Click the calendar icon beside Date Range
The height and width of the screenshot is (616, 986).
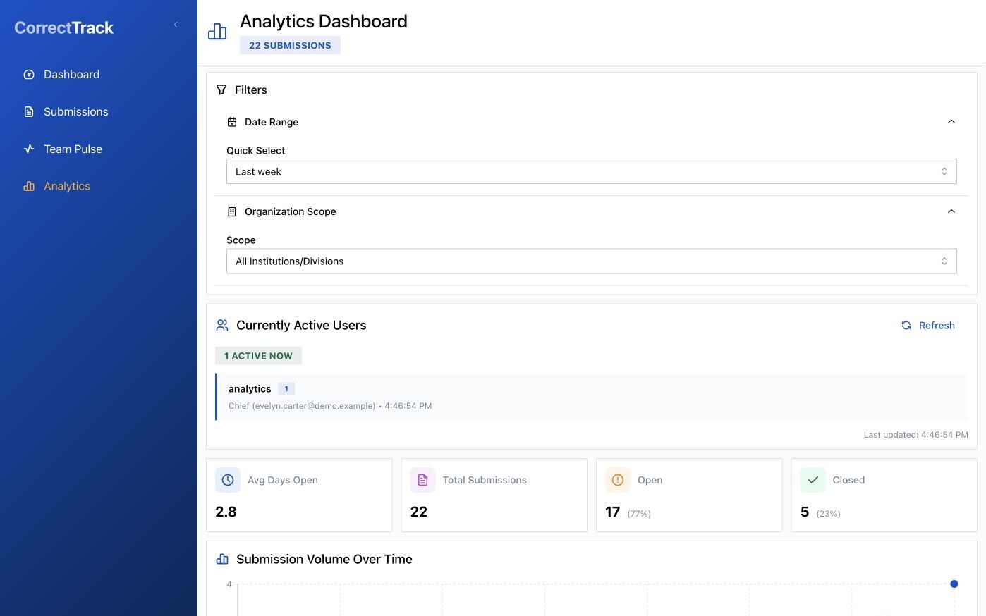[x=232, y=122]
